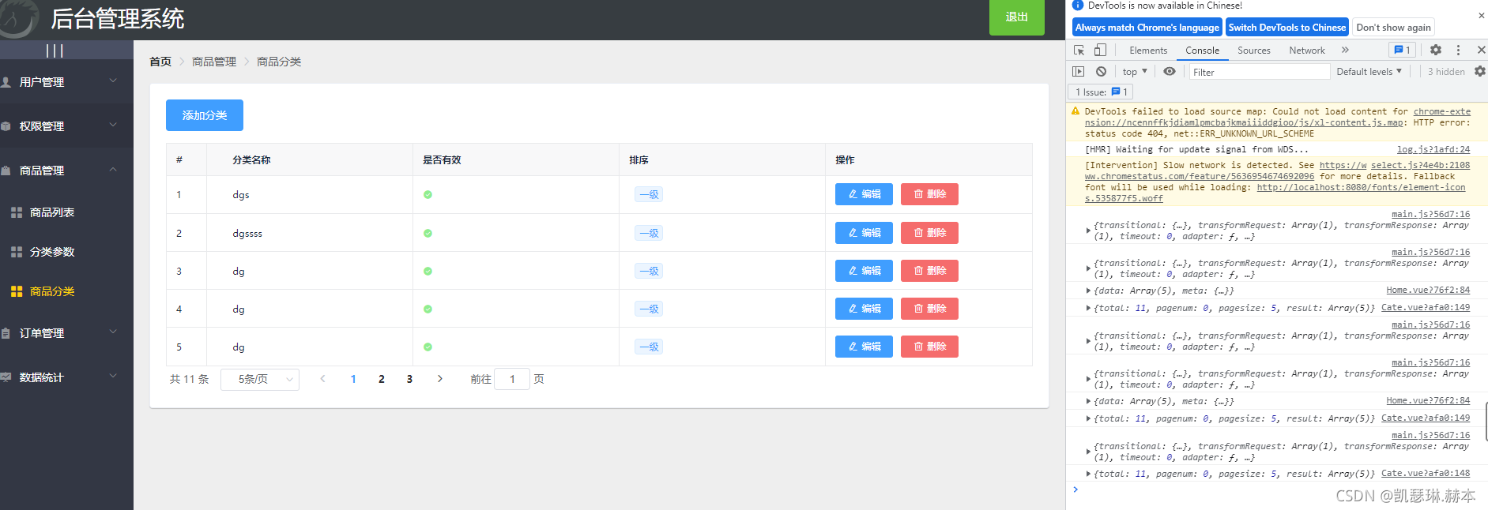1488x510 pixels.
Task: Click the 1 Issue badge
Action: coord(1101,92)
